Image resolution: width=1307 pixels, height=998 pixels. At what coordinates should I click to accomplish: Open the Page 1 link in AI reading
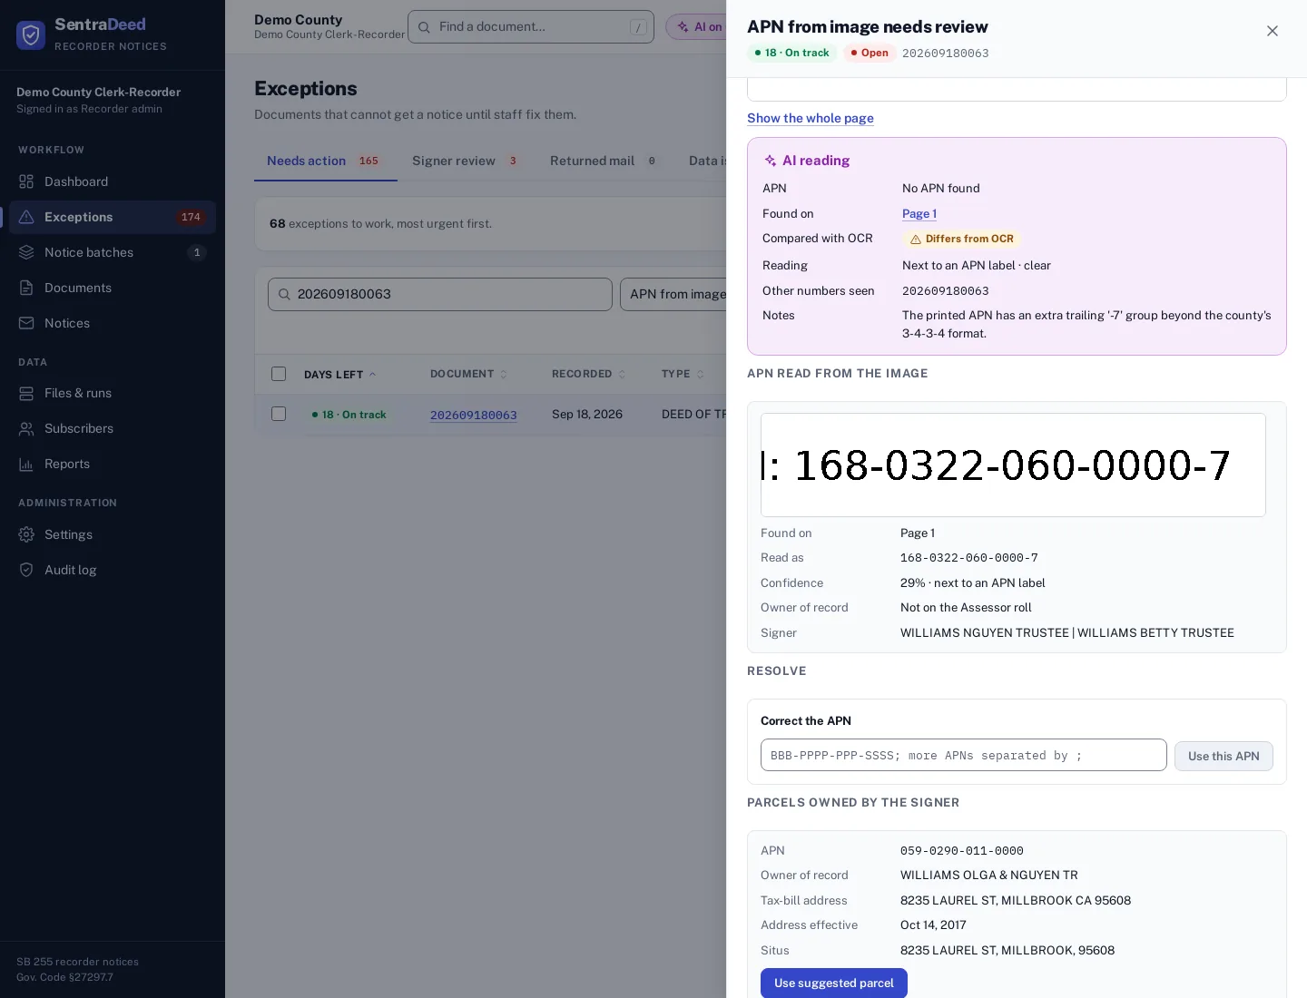click(x=919, y=213)
